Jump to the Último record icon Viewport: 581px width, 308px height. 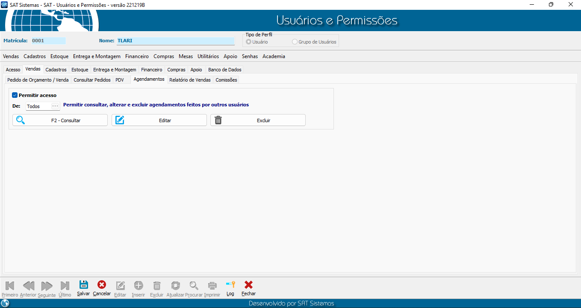click(65, 286)
